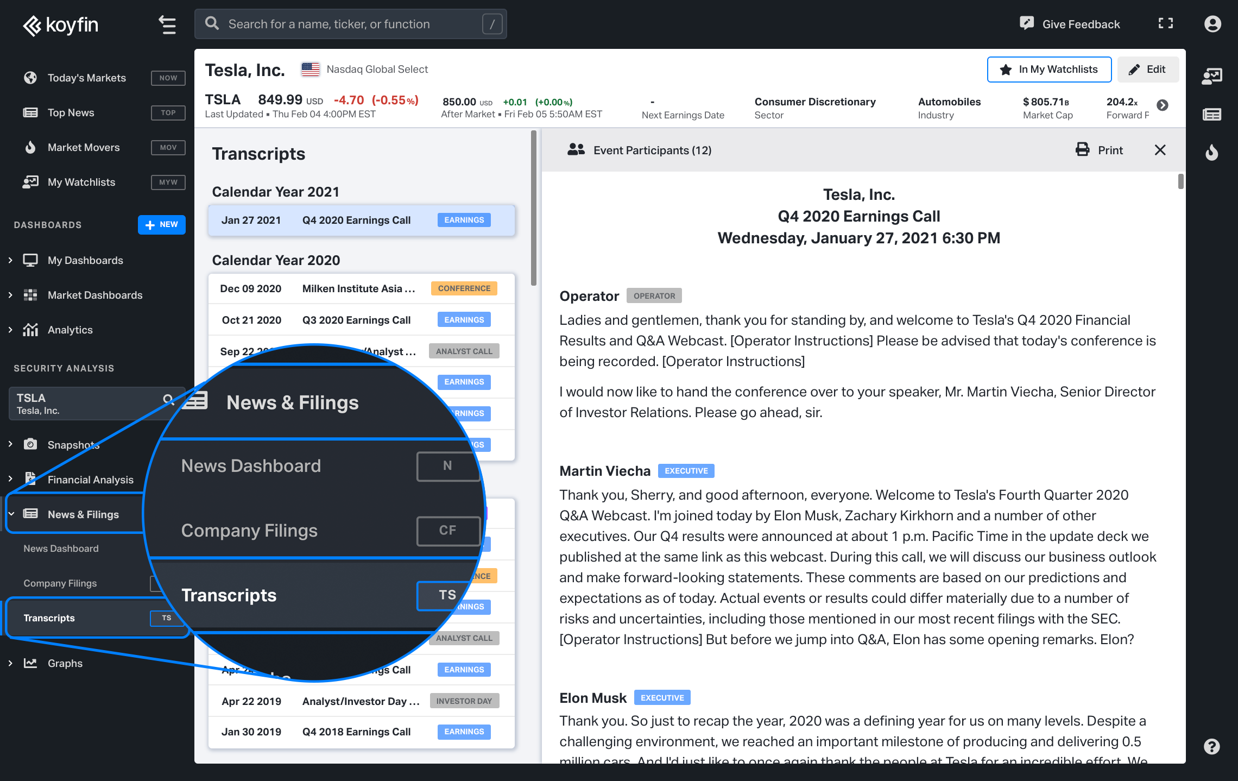
Task: Click the US flag icon
Action: click(311, 69)
